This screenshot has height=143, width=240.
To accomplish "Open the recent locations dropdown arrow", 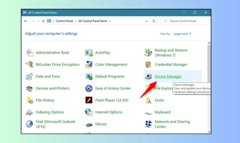I will pos(38,21).
